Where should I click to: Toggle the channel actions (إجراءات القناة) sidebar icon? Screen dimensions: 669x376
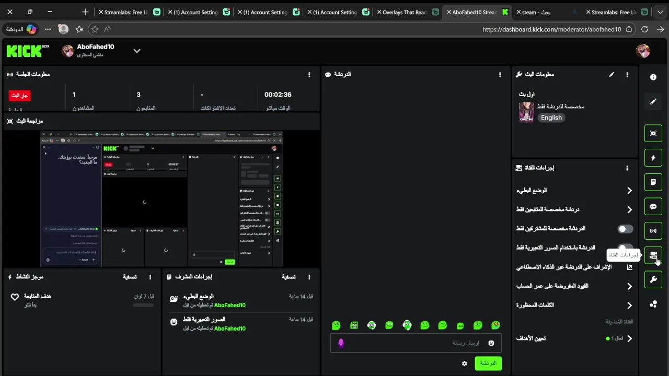[653, 255]
